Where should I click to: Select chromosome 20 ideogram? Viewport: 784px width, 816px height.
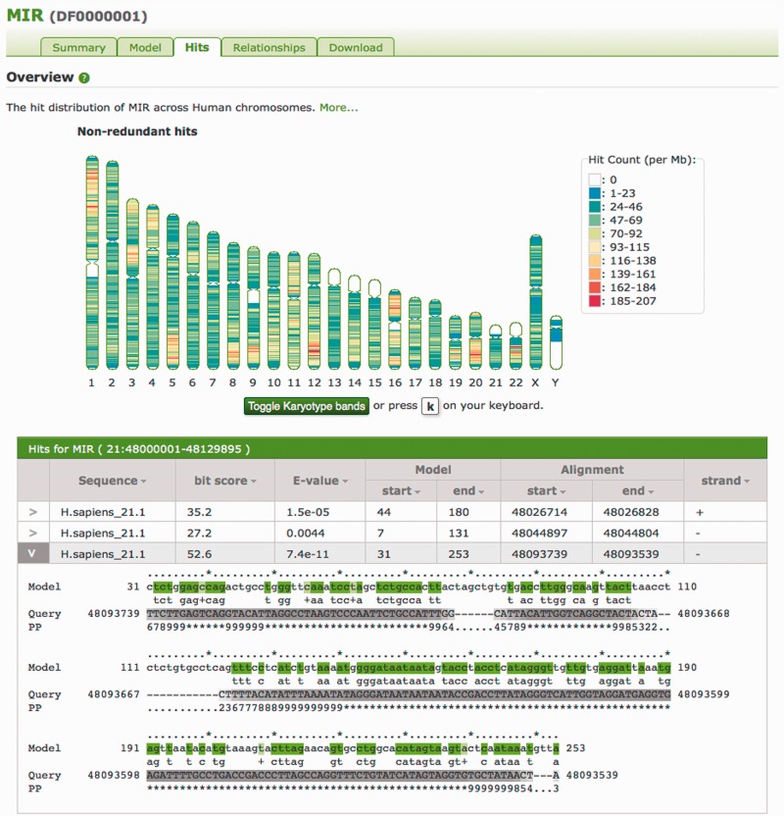tap(475, 341)
